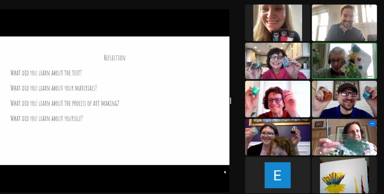Select the video showing a painted plate and brush
The height and width of the screenshot is (194, 384).
[344, 137]
